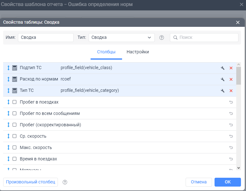Remove the Тип ТС column with red cross
The height and width of the screenshot is (191, 246).
pyautogui.click(x=231, y=91)
